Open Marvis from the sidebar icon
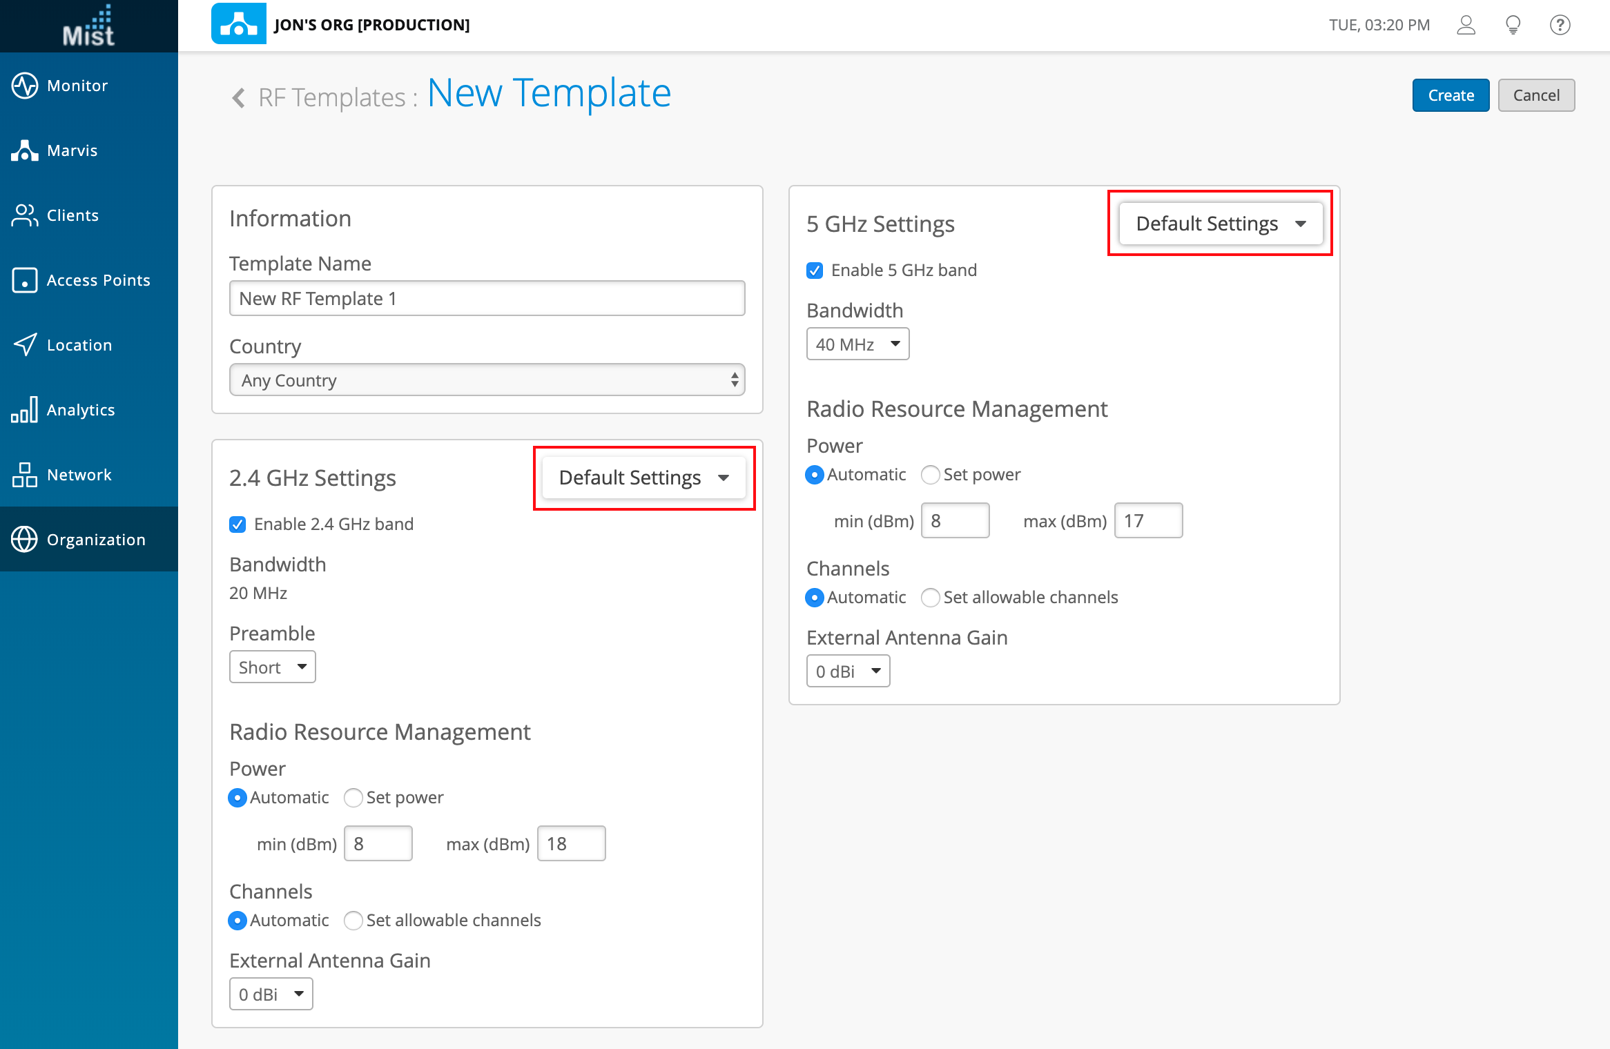The image size is (1610, 1049). (x=25, y=150)
